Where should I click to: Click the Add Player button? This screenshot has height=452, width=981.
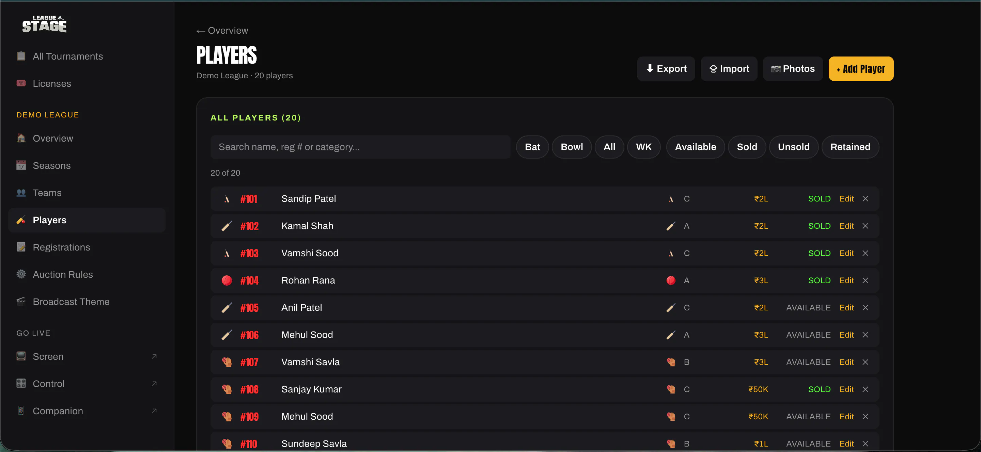861,69
